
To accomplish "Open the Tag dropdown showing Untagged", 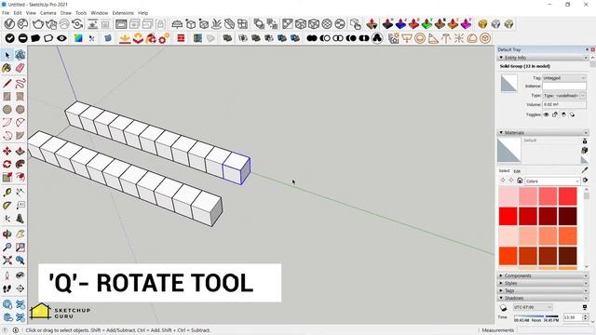I will [x=564, y=78].
